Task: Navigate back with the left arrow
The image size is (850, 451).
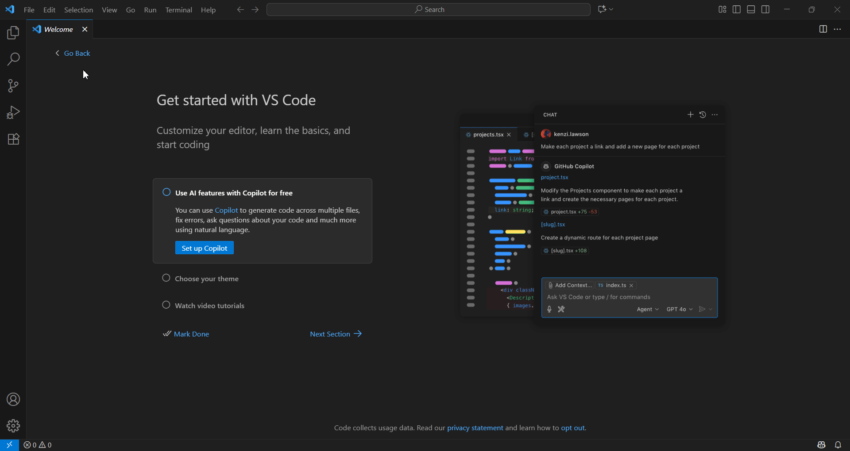Action: click(x=240, y=9)
